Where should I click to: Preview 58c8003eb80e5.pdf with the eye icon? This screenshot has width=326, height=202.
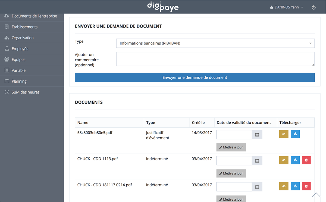[284, 134]
